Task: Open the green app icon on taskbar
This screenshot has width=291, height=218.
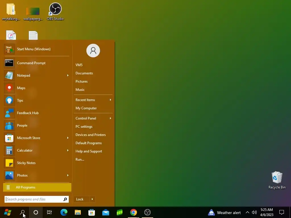Action: [x=120, y=212]
